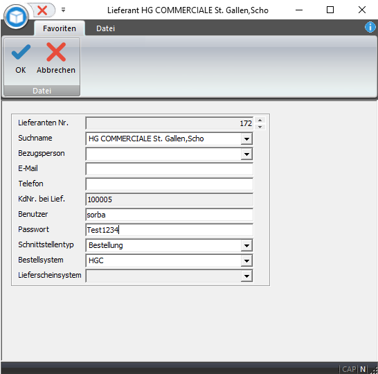Screen dimensions: 378x374
Task: Focus the Benutzer field containing sorba
Action: (x=169, y=215)
